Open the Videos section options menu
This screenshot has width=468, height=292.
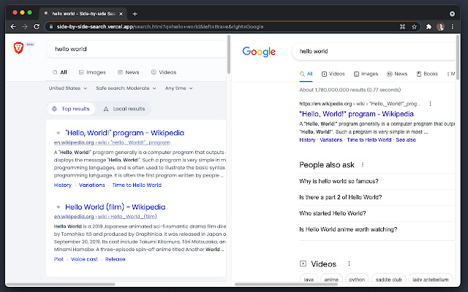349,264
